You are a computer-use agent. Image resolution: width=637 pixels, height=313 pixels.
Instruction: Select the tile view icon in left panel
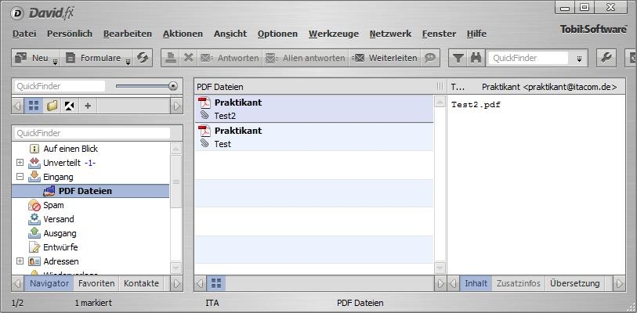coord(34,106)
